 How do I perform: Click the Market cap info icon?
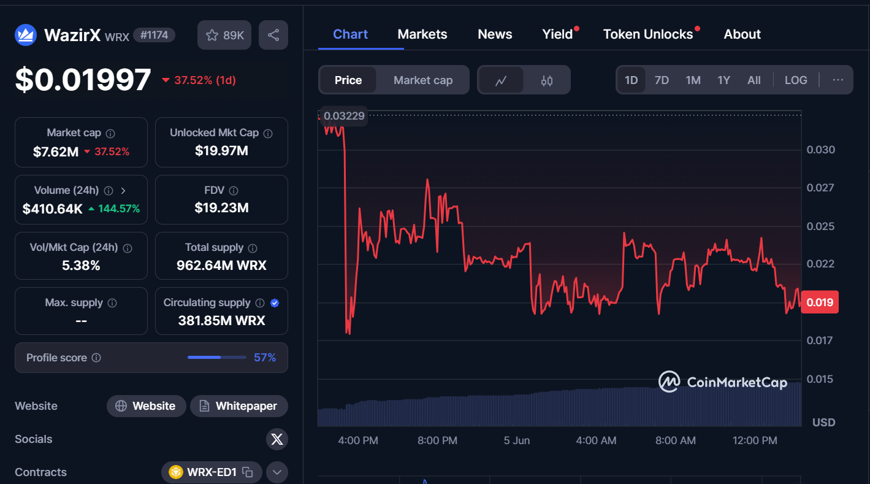tap(110, 133)
